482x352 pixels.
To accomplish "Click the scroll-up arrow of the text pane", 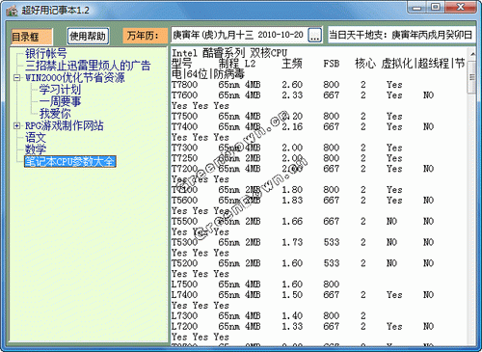I will [x=472, y=54].
